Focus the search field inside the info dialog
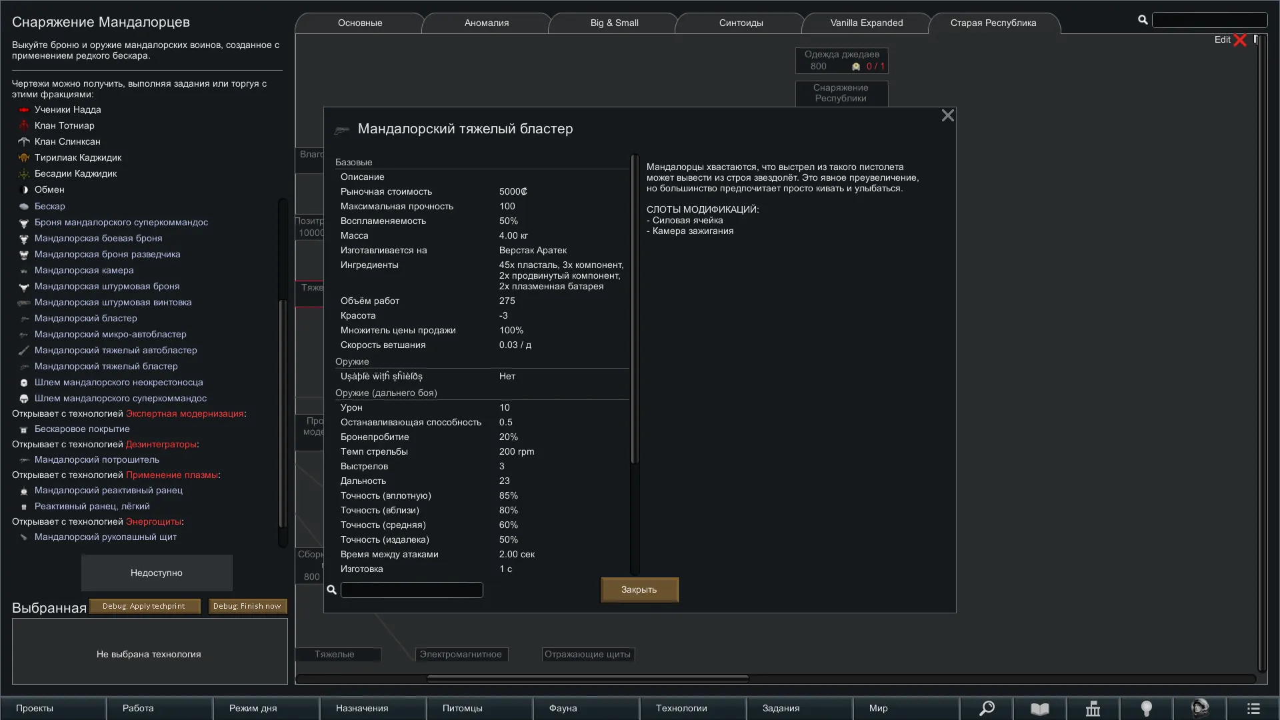The width and height of the screenshot is (1280, 720). pos(411,590)
